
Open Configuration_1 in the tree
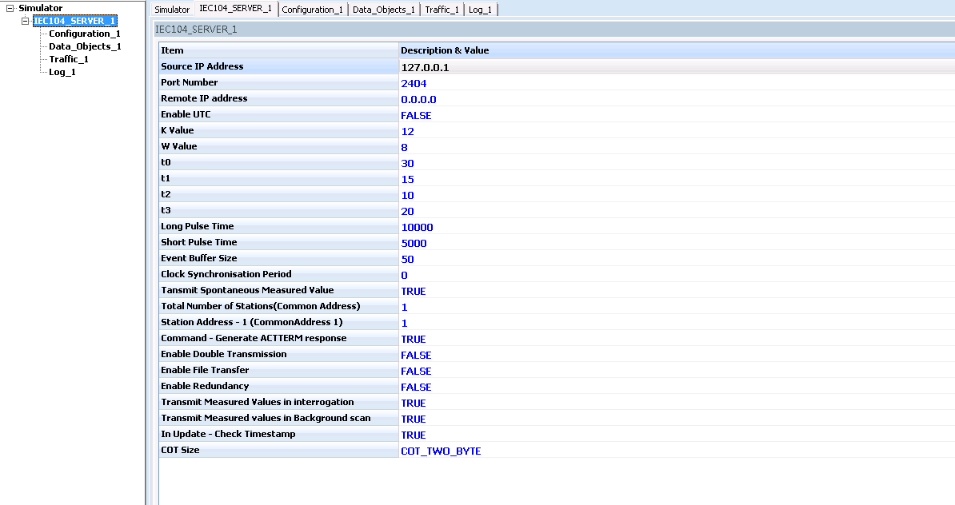[x=85, y=34]
